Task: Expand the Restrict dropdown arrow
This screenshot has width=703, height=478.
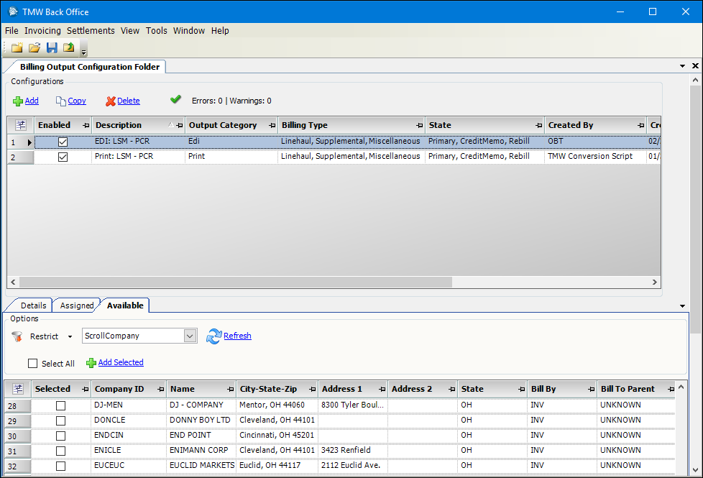Action: click(x=70, y=336)
